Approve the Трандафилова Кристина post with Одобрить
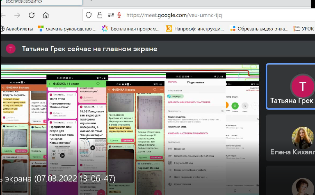Viewport: 315px width, 195px height. [128, 140]
